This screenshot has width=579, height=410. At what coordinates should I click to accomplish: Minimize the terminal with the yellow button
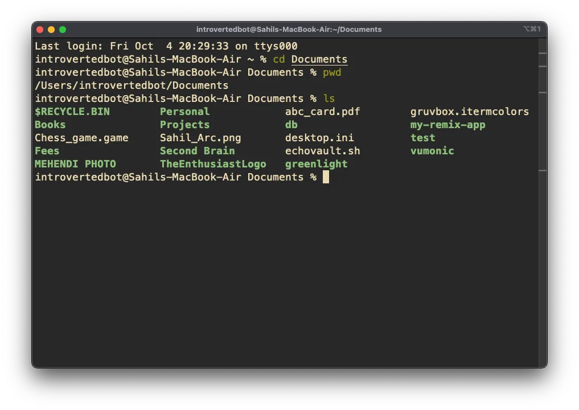click(51, 30)
